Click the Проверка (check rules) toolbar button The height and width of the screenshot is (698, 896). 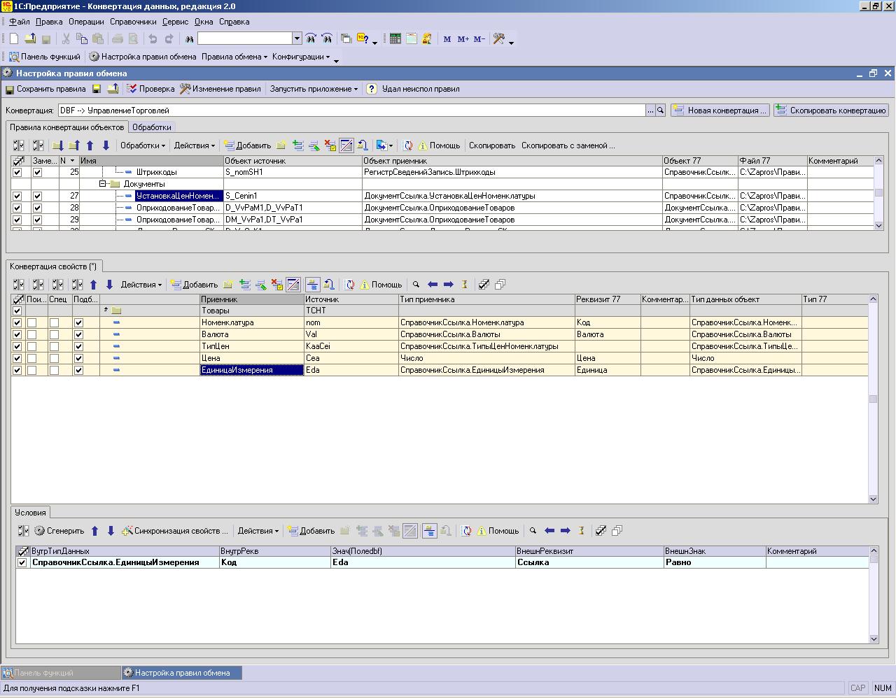(x=150, y=89)
